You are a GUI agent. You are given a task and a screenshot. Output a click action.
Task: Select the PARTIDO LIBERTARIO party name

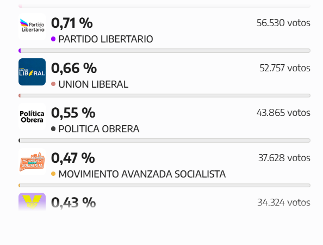[x=105, y=39]
